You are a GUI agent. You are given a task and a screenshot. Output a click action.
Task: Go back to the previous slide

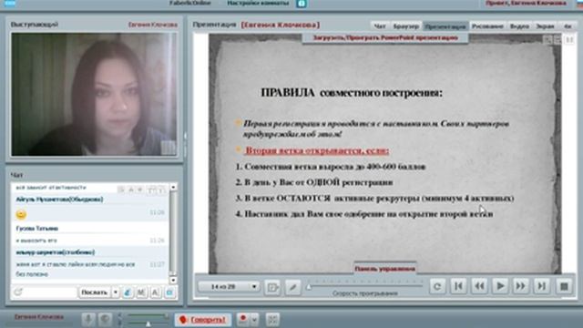[479, 286]
